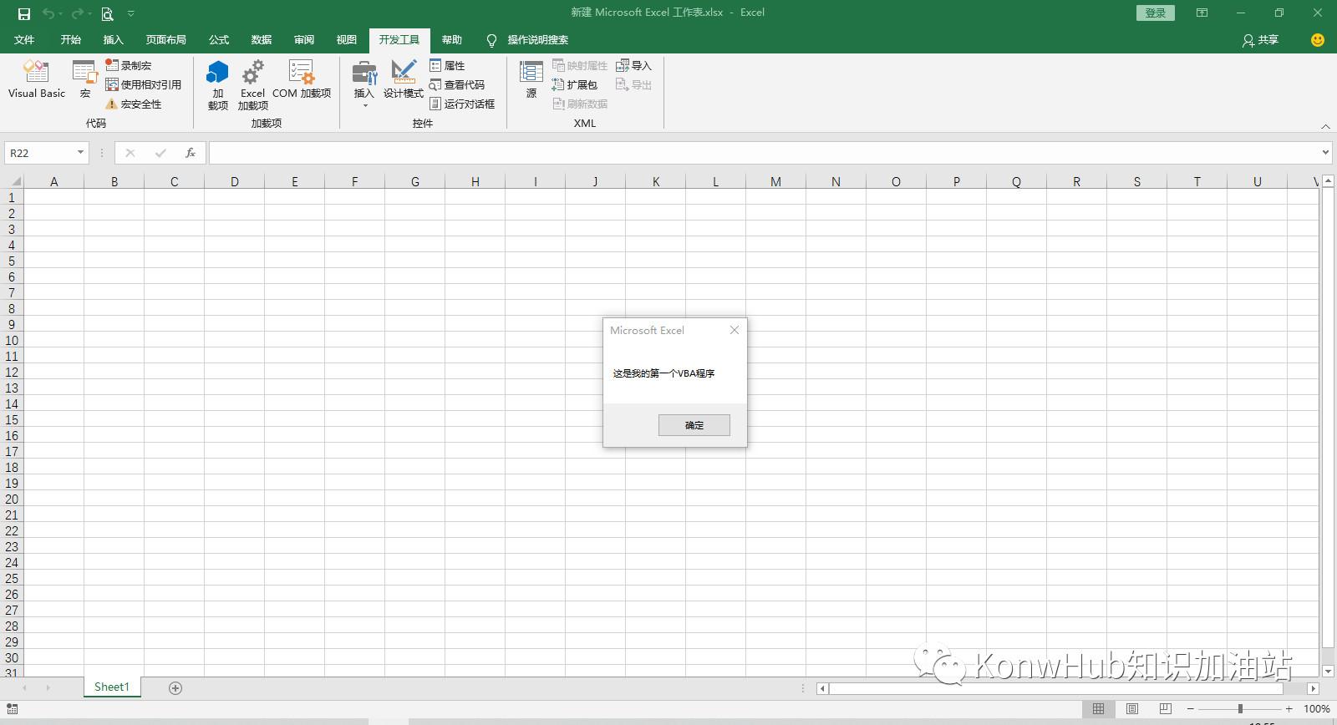The width and height of the screenshot is (1337, 725).
Task: Click the redo arrow in quick access toolbar
Action: [77, 13]
